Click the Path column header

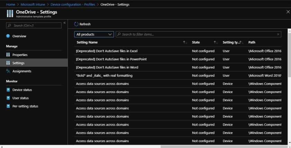pyautogui.click(x=252, y=43)
